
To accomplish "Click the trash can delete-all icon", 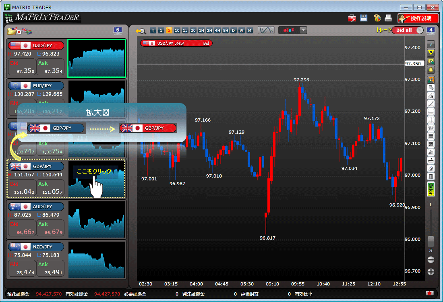I will [x=431, y=176].
